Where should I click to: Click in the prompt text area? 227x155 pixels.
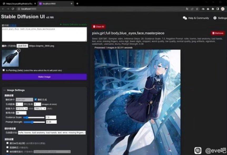tap(44, 34)
